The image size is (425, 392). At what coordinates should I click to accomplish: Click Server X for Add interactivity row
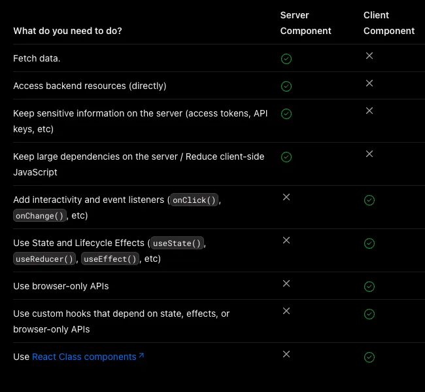(x=286, y=198)
